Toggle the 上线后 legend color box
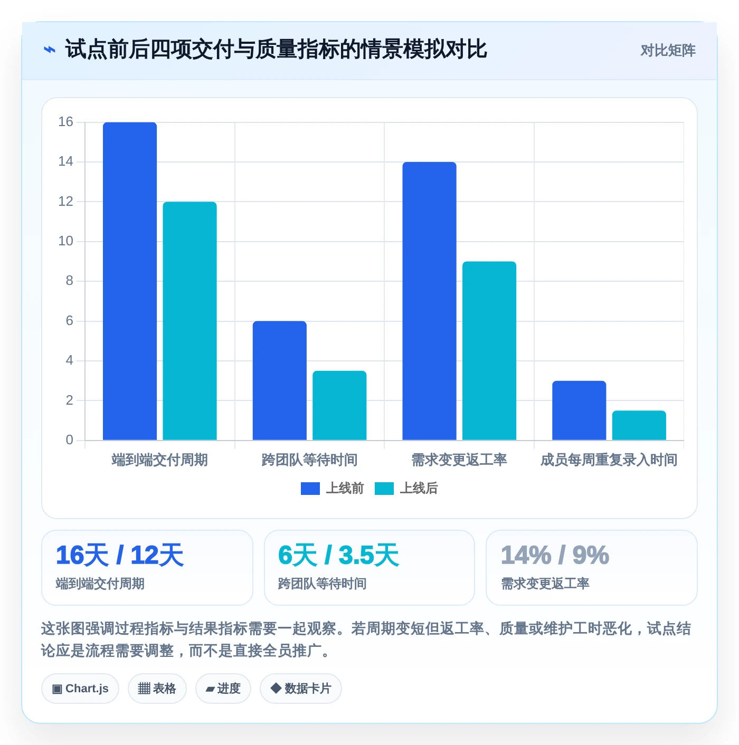Screen dimensions: 739x745 (x=384, y=489)
